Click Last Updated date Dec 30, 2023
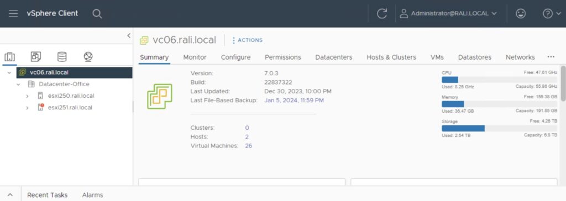The width and height of the screenshot is (566, 201). pos(298,91)
